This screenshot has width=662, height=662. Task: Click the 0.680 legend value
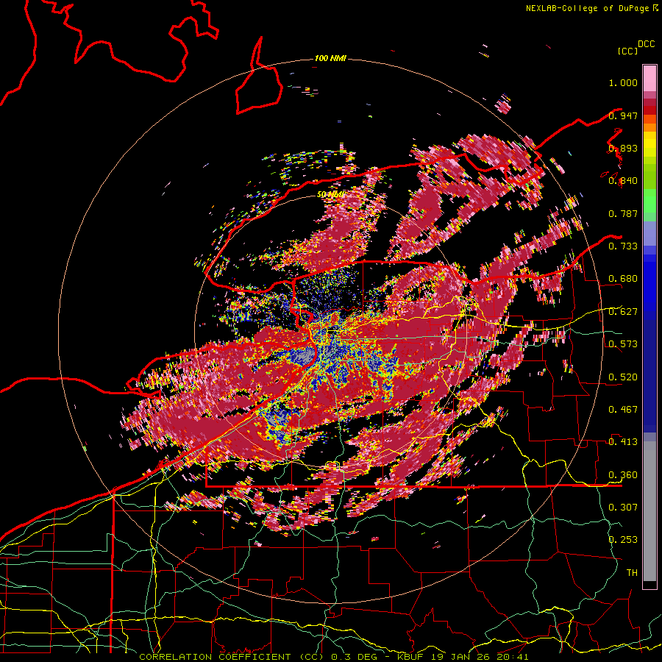click(623, 279)
